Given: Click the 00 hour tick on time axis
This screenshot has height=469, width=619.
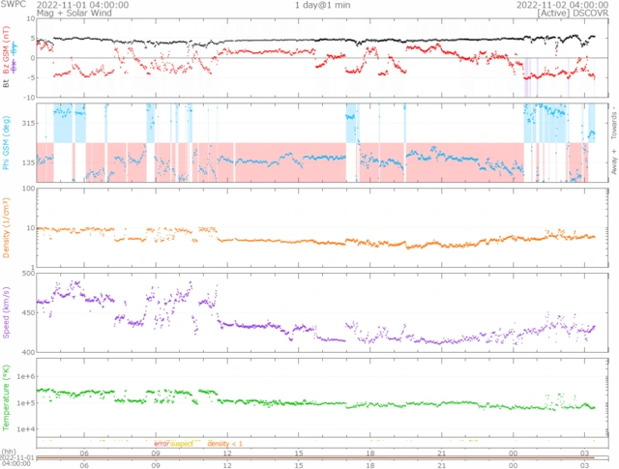Looking at the screenshot, I should (x=513, y=452).
